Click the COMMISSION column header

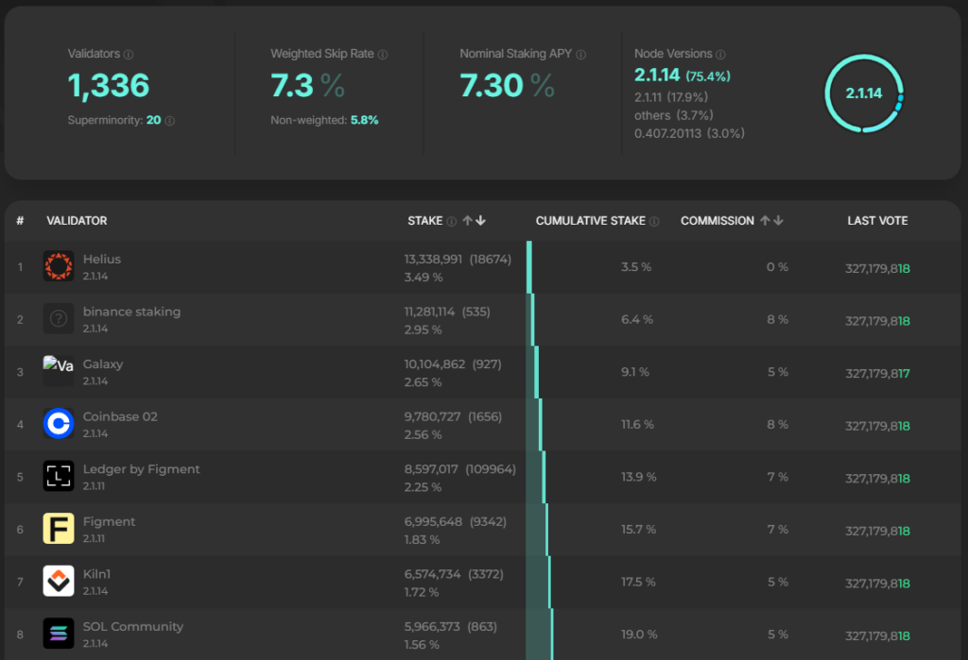pyautogui.click(x=717, y=221)
